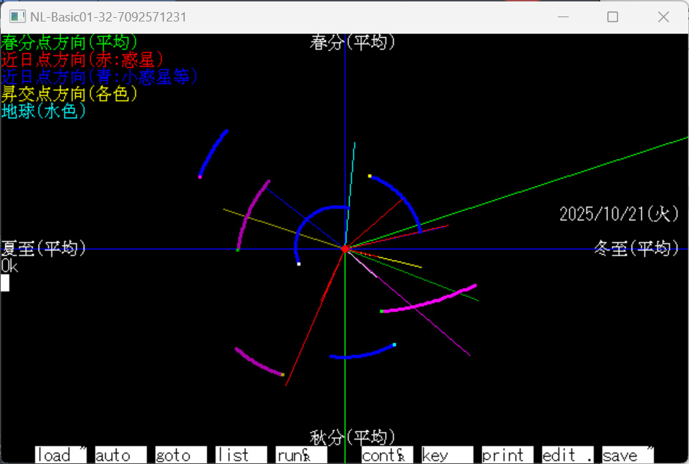Click the 'run' function key button

click(302, 455)
